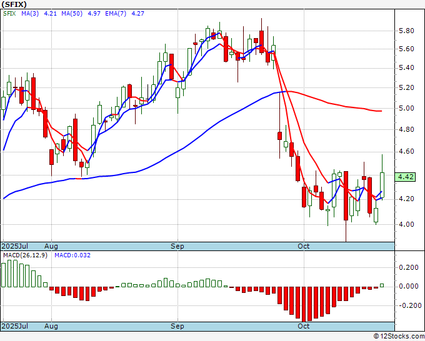Click the 0.200 MACD axis label

[x=409, y=267]
